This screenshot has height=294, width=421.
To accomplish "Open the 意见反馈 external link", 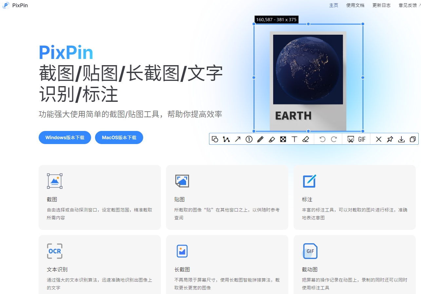I will pyautogui.click(x=410, y=5).
